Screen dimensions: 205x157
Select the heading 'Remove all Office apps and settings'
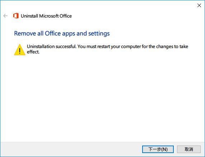click(62, 33)
